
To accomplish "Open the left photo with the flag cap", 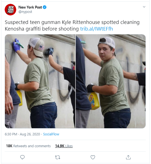I will tap(40, 81).
